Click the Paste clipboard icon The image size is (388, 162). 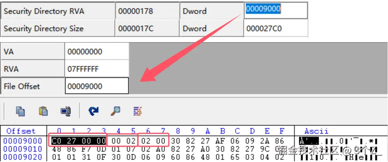tap(43, 111)
